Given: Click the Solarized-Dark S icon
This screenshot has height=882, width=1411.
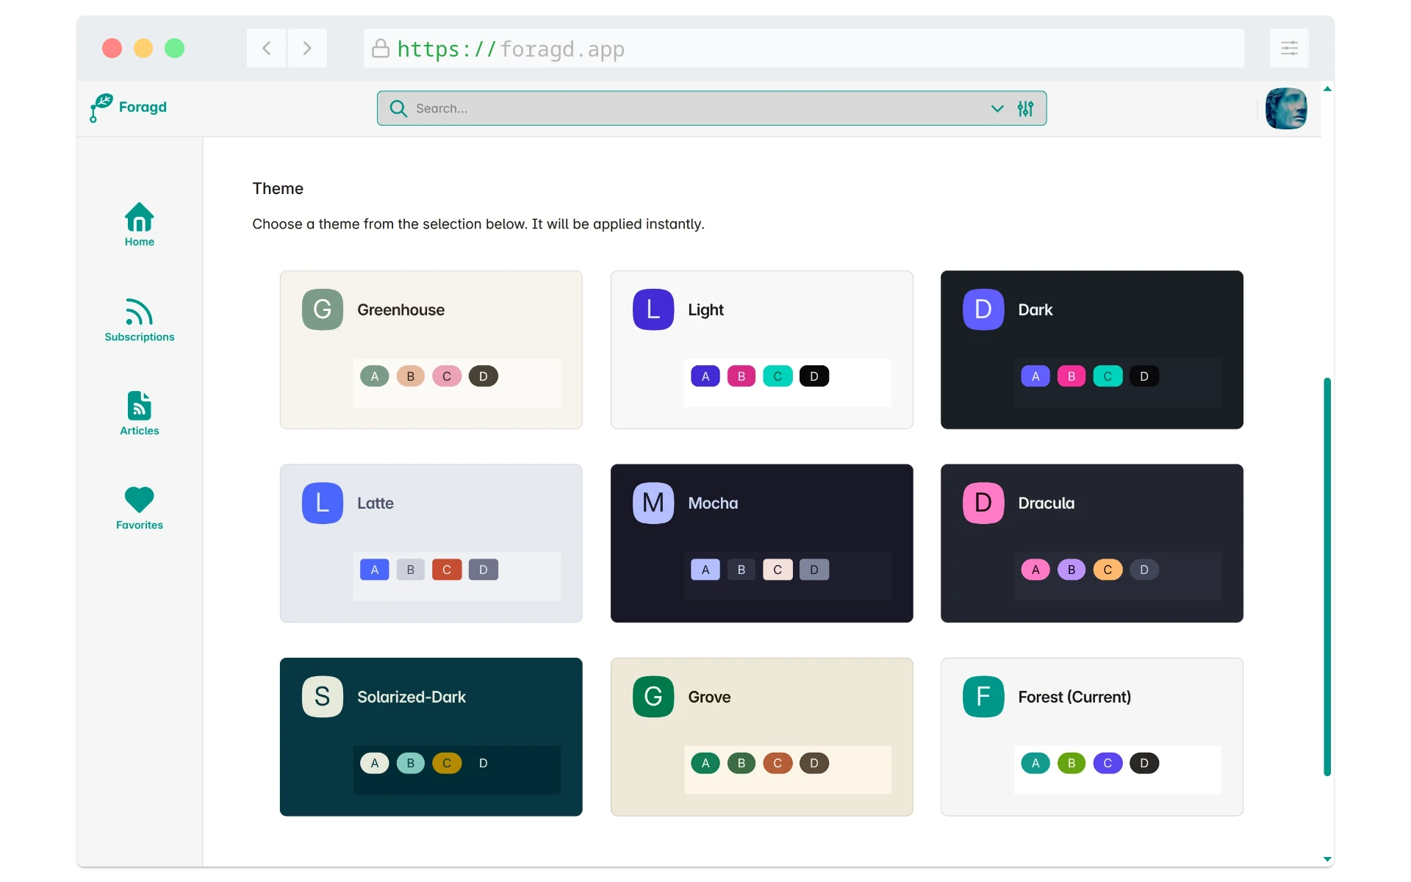Looking at the screenshot, I should point(323,697).
